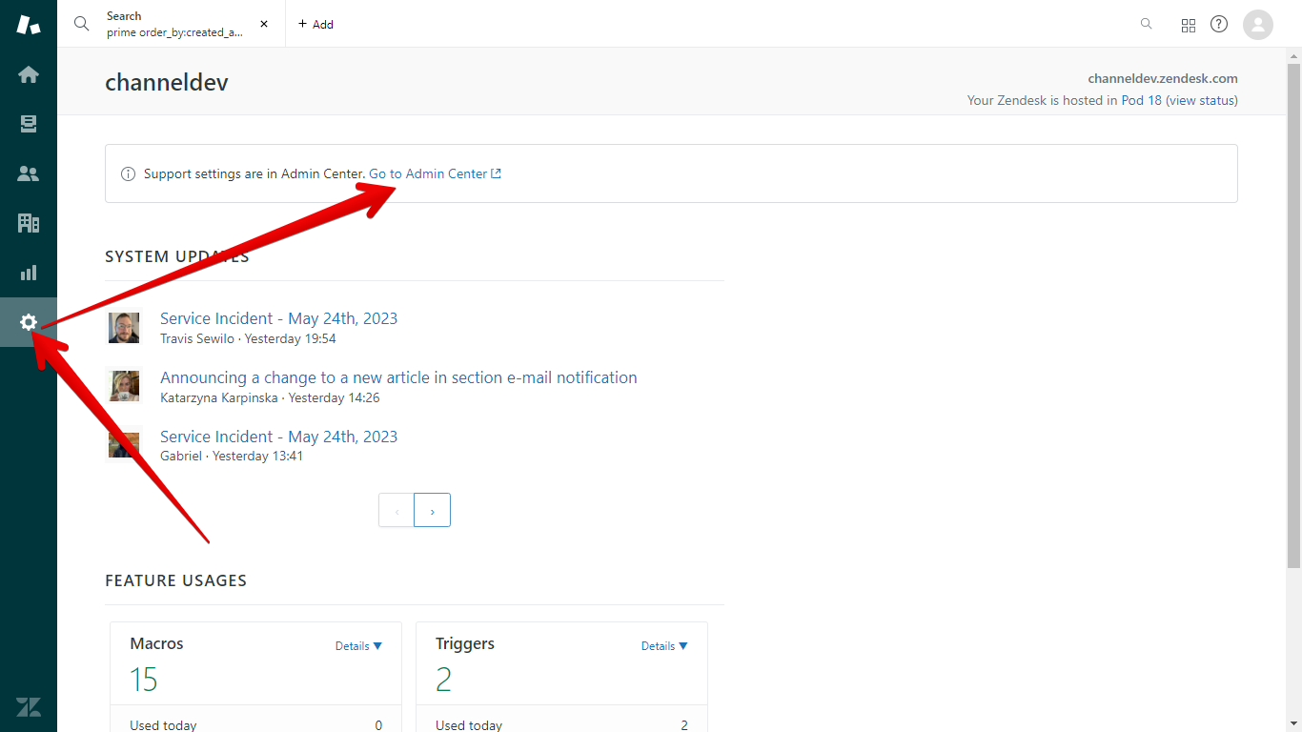Click the Macros count 15
Image resolution: width=1302 pixels, height=732 pixels.
144,680
